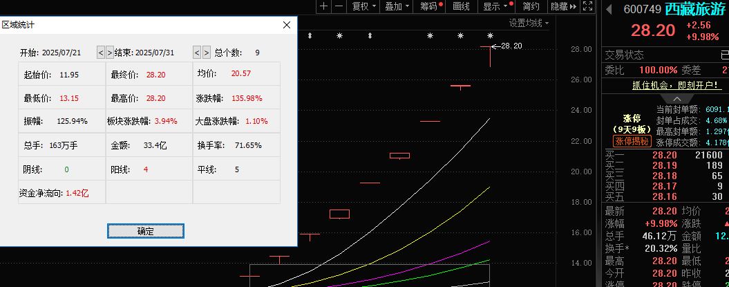The height and width of the screenshot is (287, 729).
Task: Step start date back with left arrow
Action: coord(101,53)
